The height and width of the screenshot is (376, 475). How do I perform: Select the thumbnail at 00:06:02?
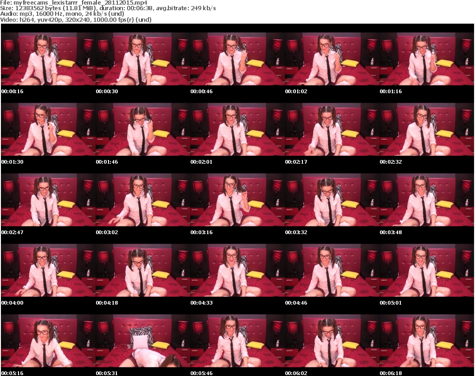(x=332, y=341)
